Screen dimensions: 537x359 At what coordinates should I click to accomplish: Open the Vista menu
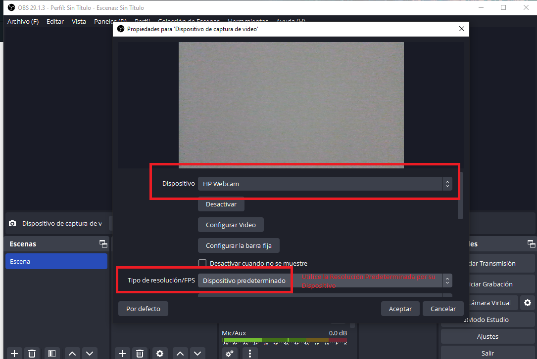point(79,21)
